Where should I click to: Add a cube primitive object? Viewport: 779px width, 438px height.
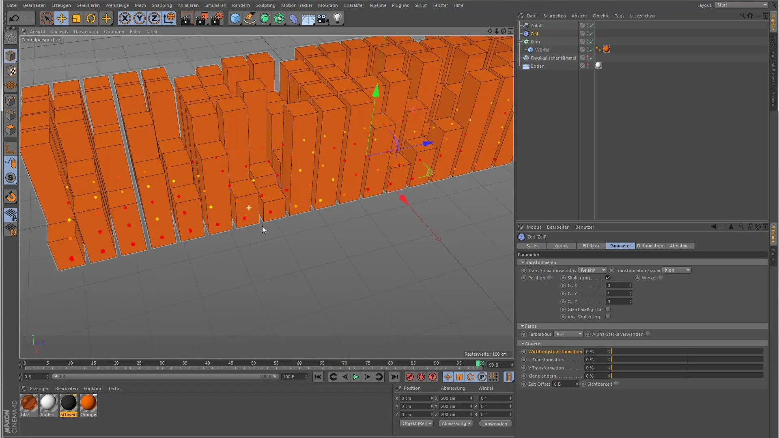coord(235,18)
